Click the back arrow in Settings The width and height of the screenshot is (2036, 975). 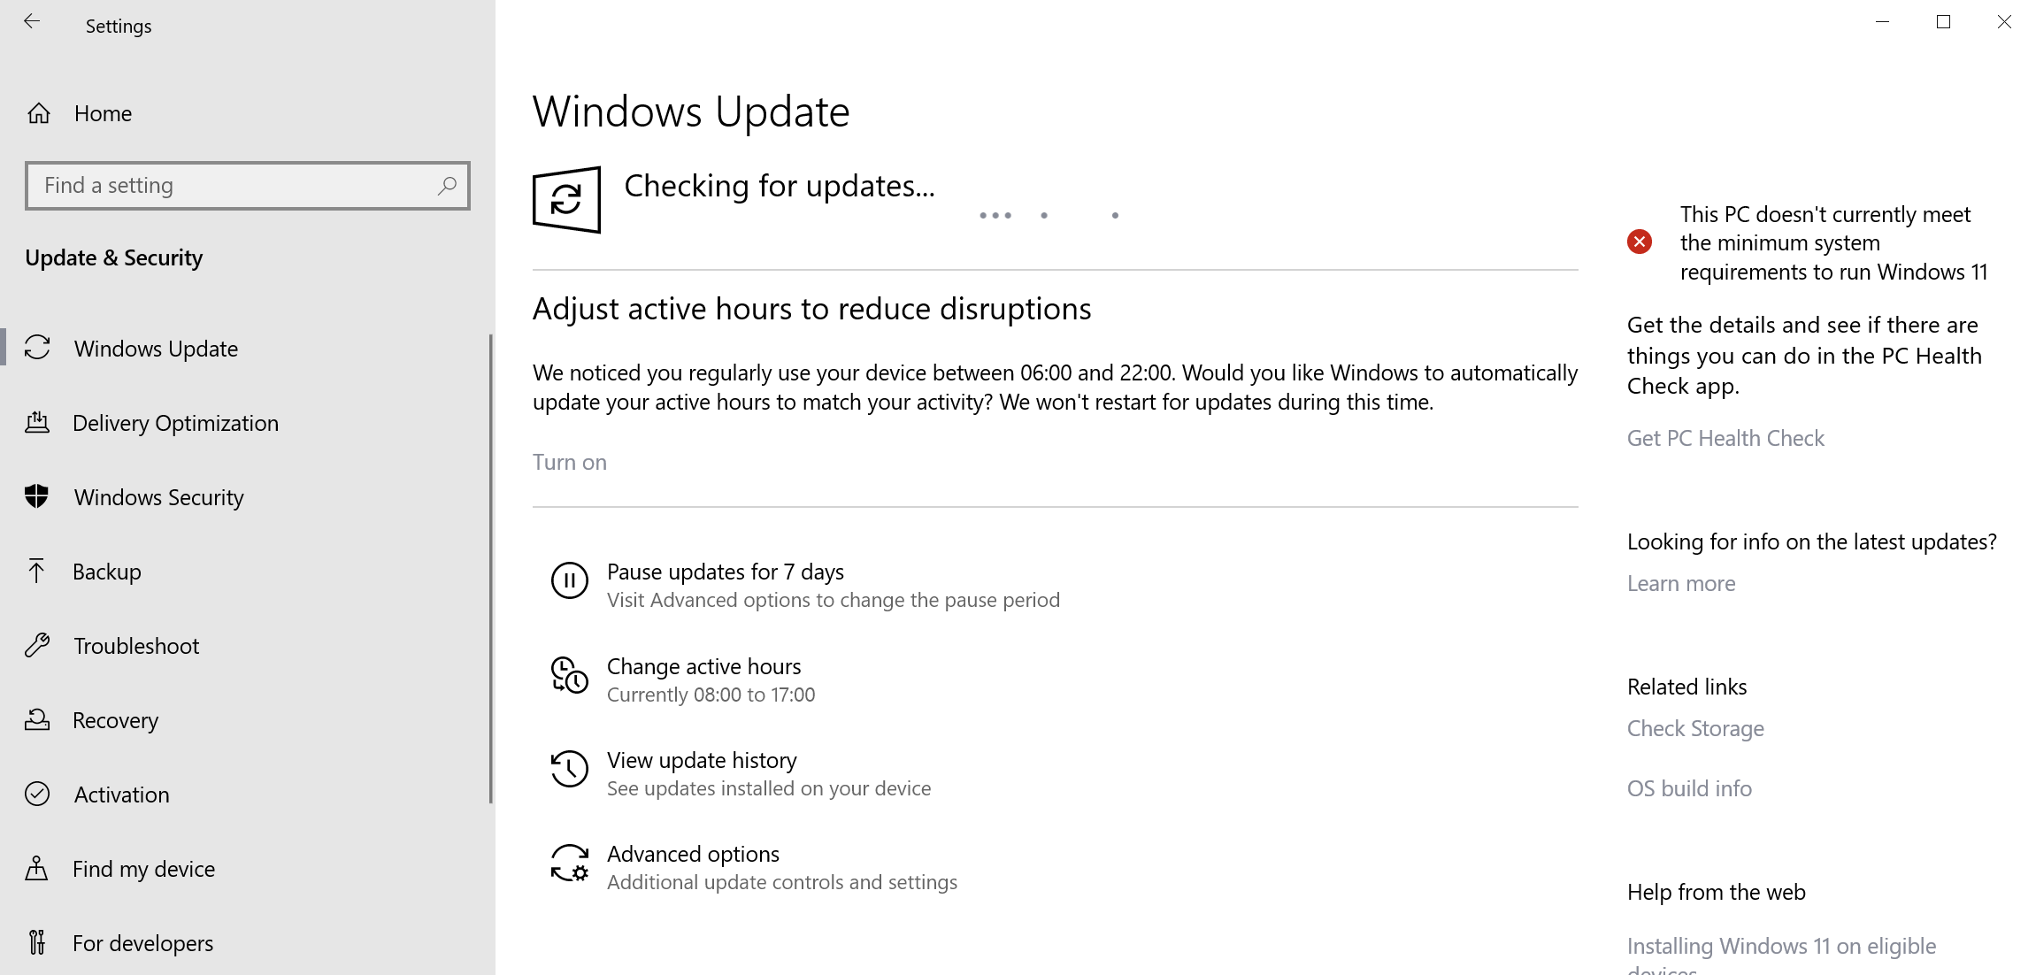click(x=32, y=23)
